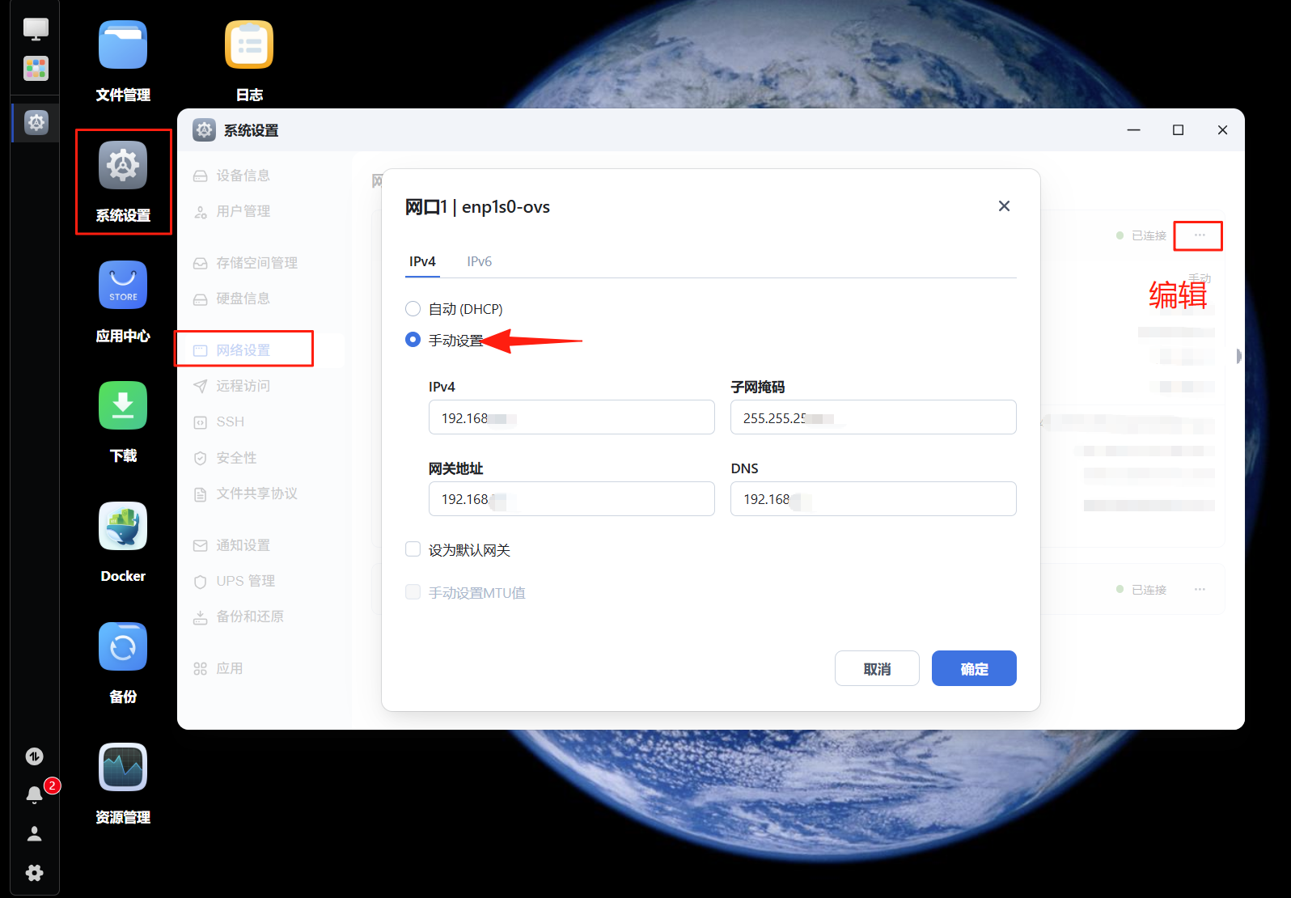This screenshot has height=898, width=1291.
Task: Click the 取消 cancel button
Action: (x=877, y=669)
